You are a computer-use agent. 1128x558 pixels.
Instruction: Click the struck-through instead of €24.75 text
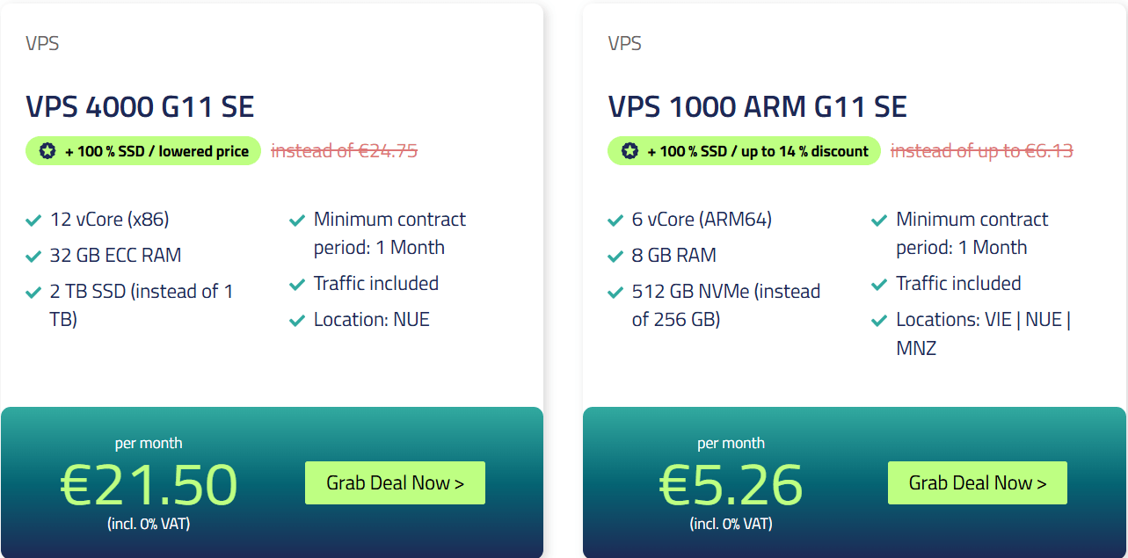coord(345,150)
